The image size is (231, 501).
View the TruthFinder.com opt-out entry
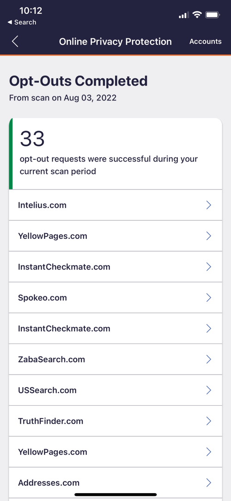[115, 421]
